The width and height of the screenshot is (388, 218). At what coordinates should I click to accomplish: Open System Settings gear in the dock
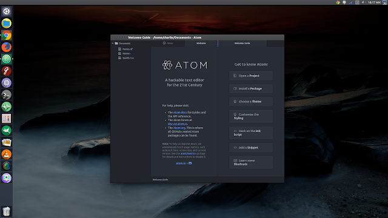pos(7,83)
